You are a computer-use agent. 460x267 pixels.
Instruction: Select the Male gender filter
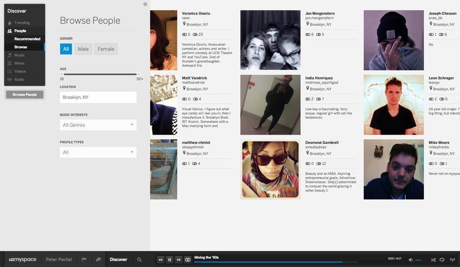[x=83, y=49]
